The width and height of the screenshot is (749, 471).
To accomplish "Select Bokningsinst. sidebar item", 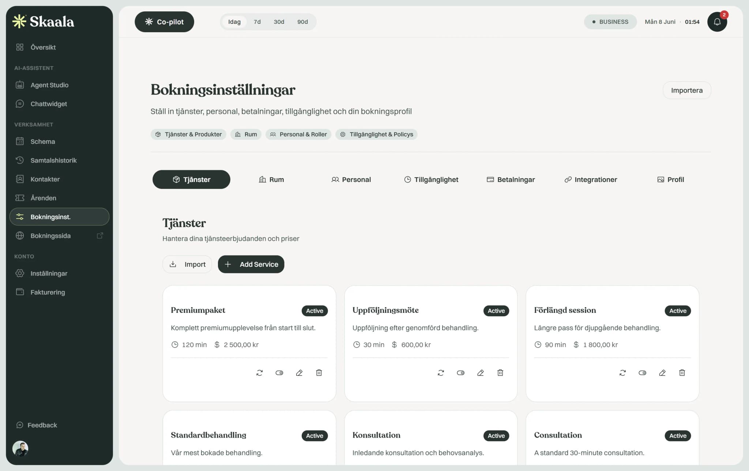I will pos(59,217).
